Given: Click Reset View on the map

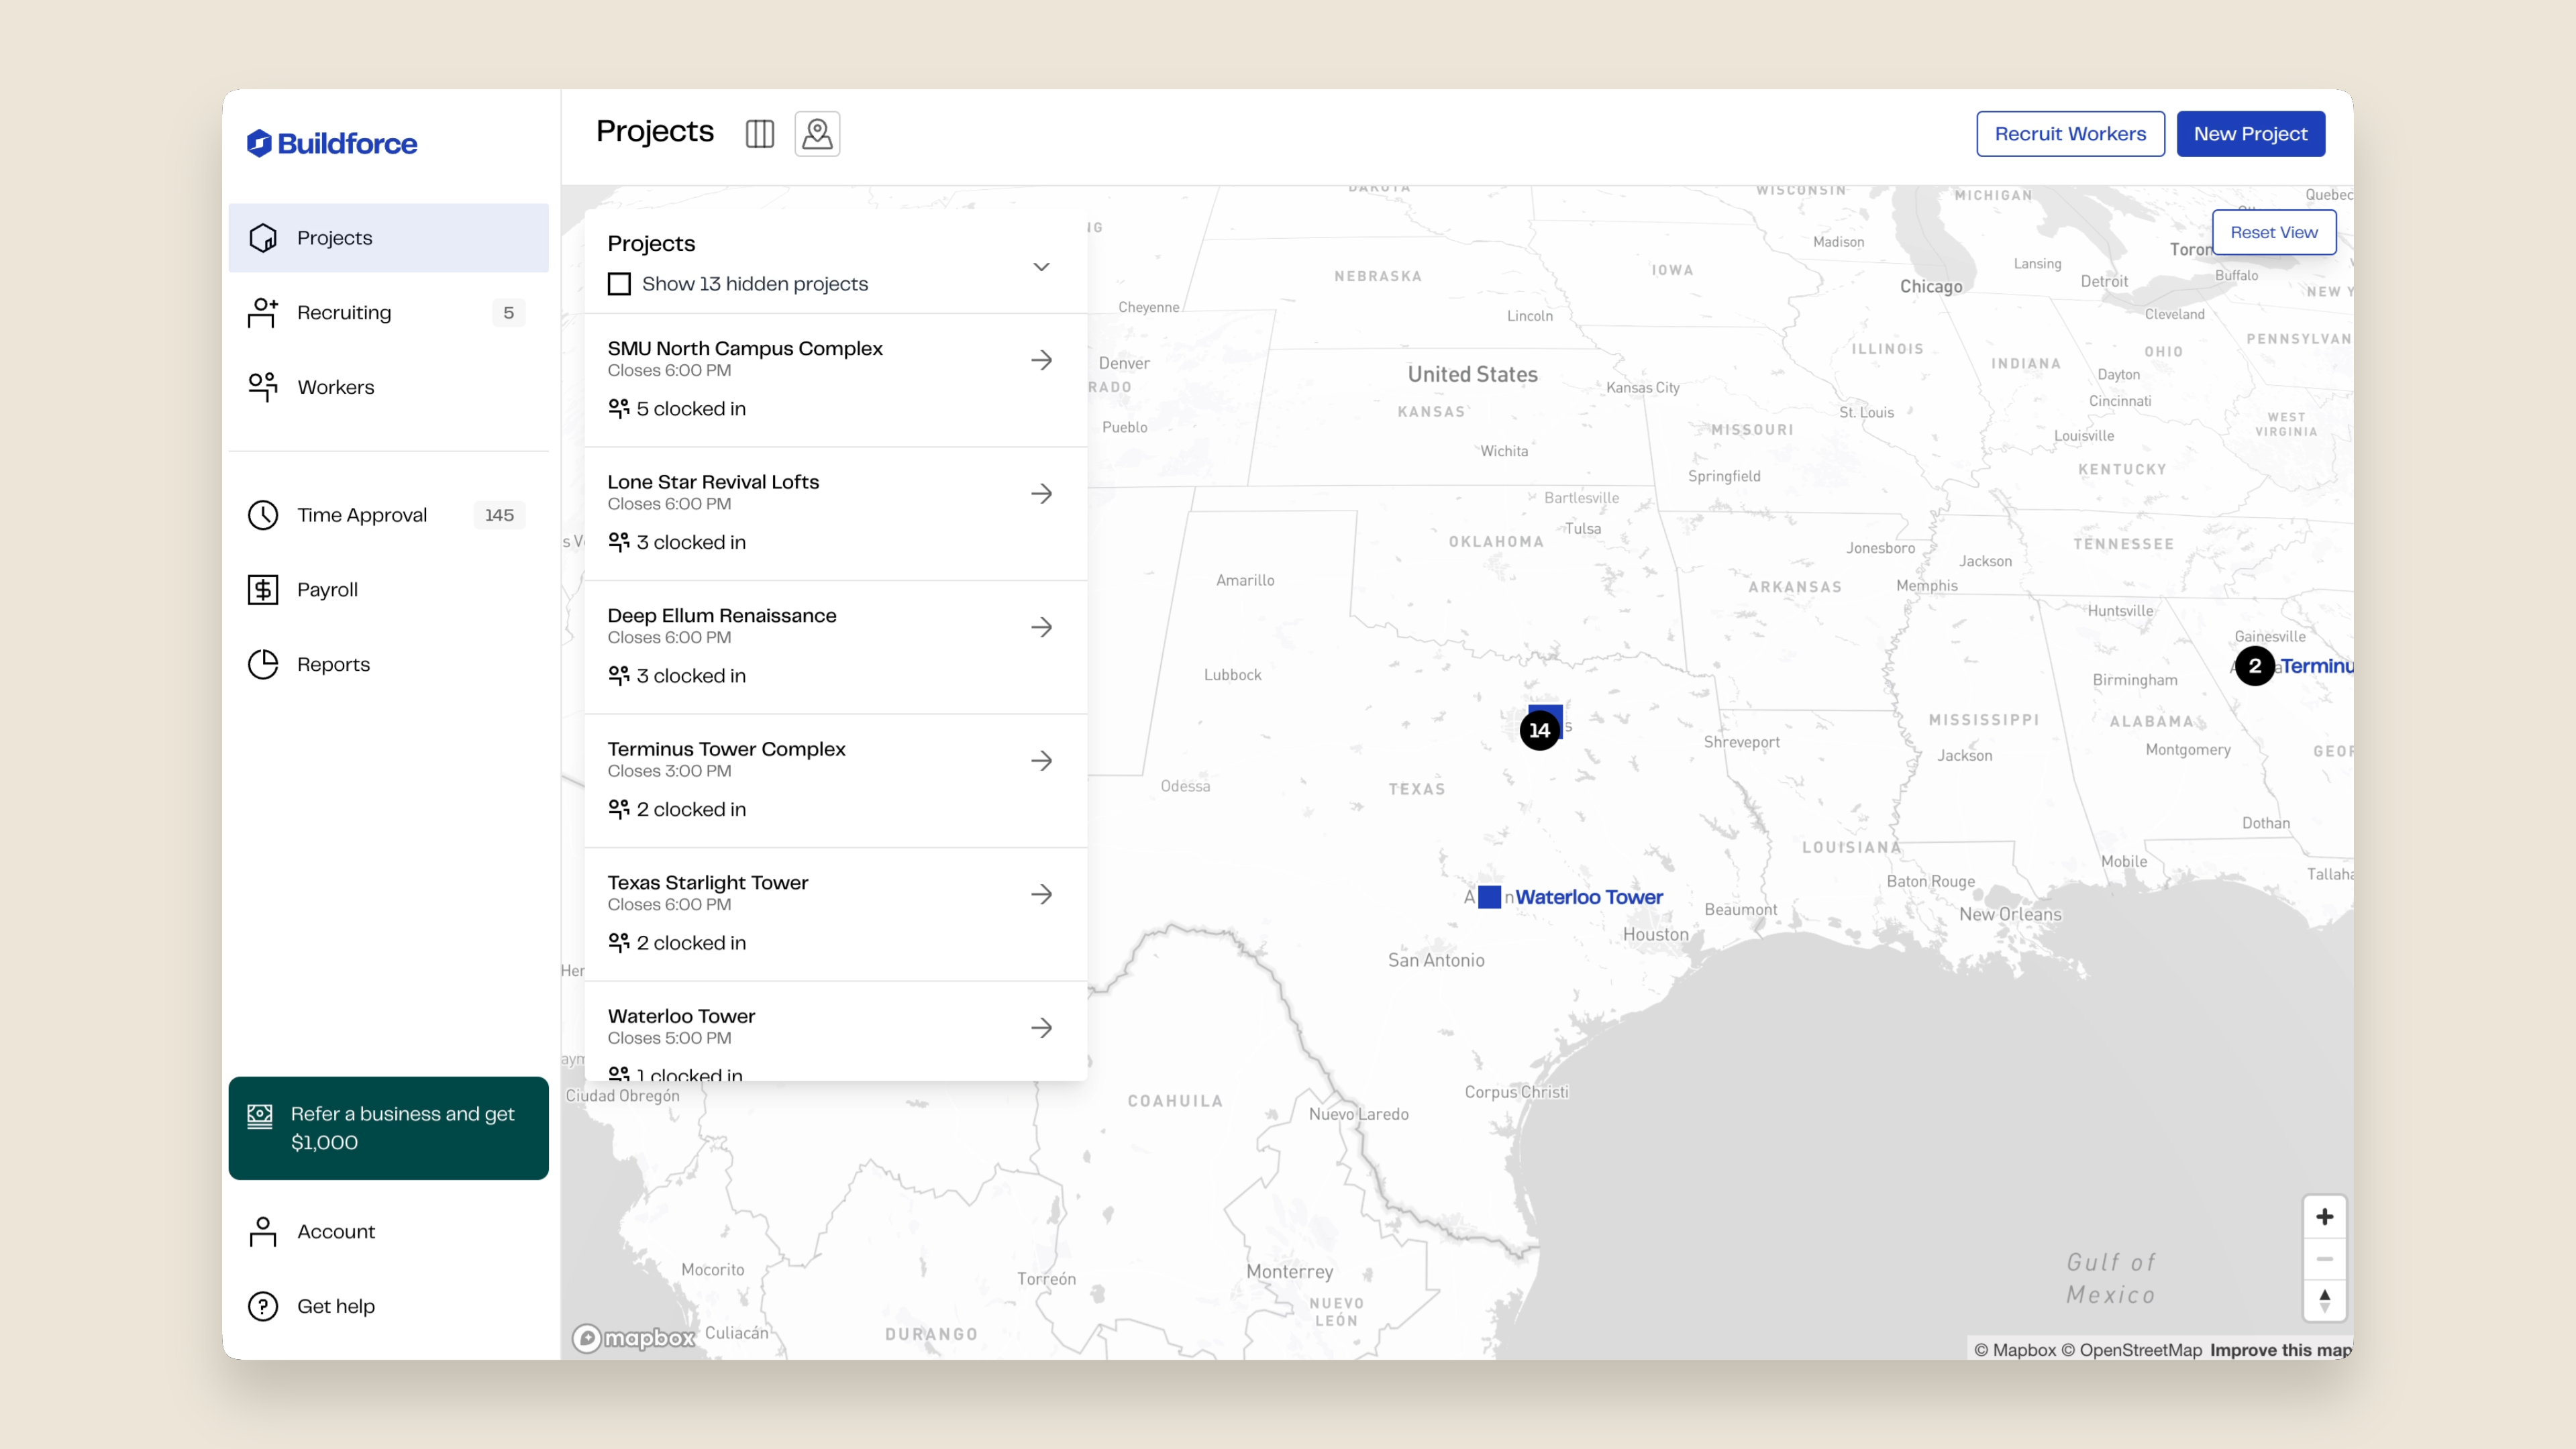Looking at the screenshot, I should 2273,232.
